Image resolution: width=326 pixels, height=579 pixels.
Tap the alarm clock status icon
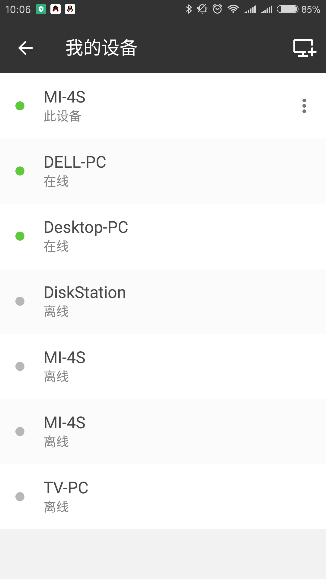pyautogui.click(x=217, y=9)
